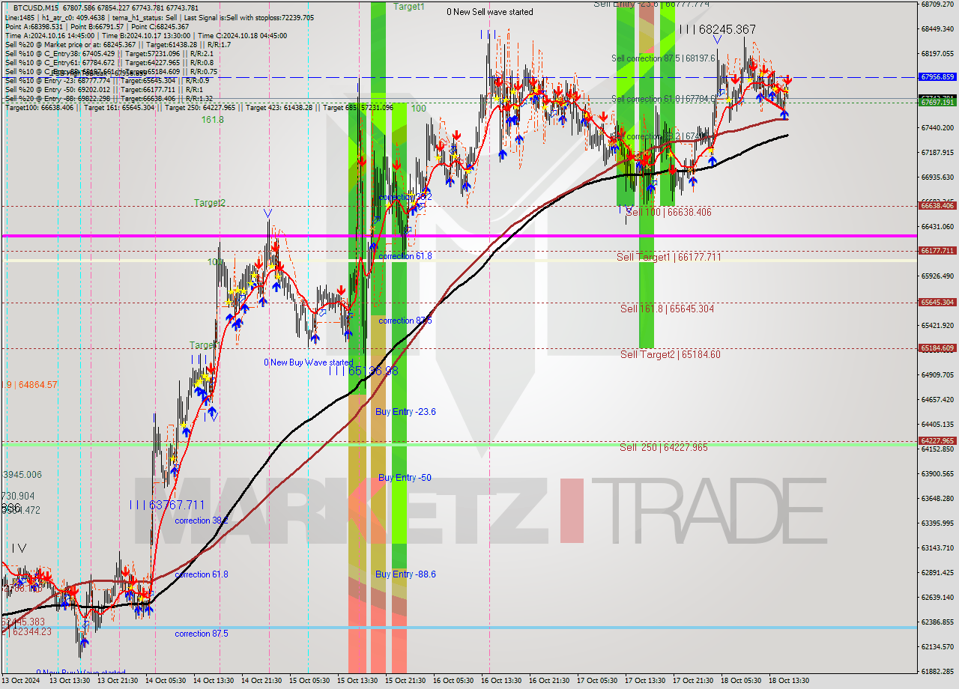The width and height of the screenshot is (959, 689).
Task: Click the 'Buy Entry -23.6' label
Action: coord(405,412)
